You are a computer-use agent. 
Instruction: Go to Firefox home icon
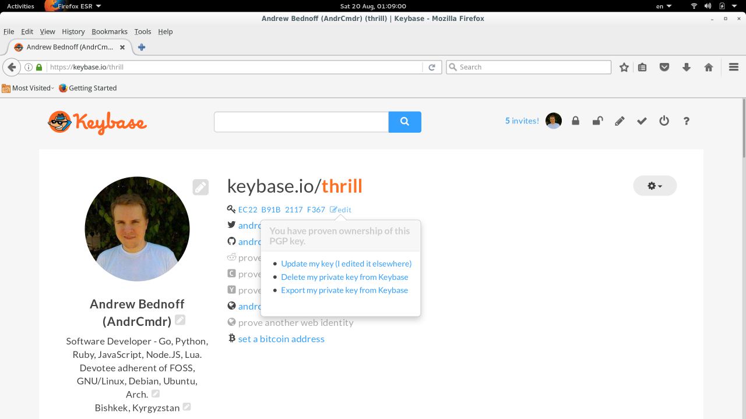(x=709, y=67)
